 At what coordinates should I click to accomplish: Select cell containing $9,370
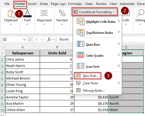pos(92,103)
